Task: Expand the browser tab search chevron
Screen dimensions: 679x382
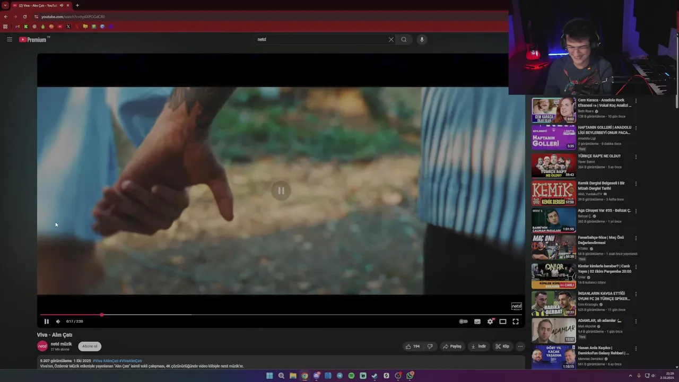Action: pos(5,5)
